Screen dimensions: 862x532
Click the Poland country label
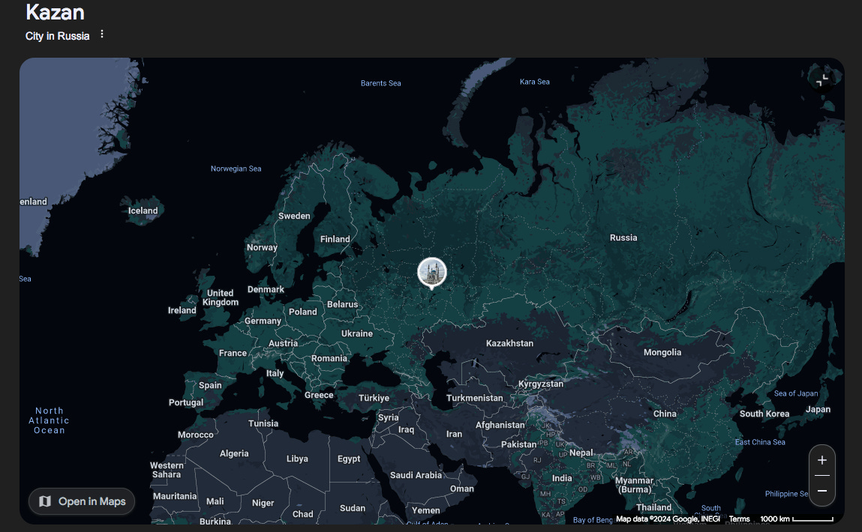pyautogui.click(x=303, y=312)
